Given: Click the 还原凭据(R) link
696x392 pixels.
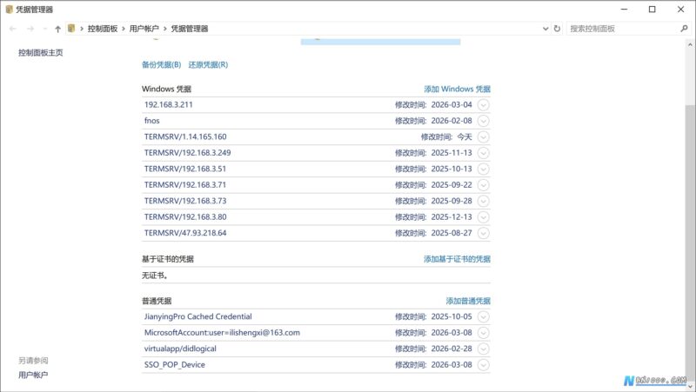Looking at the screenshot, I should (x=208, y=64).
